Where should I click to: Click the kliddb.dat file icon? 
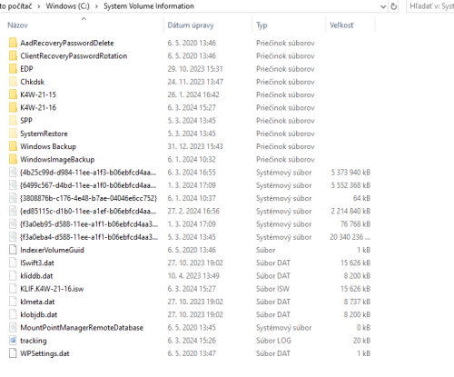13,276
